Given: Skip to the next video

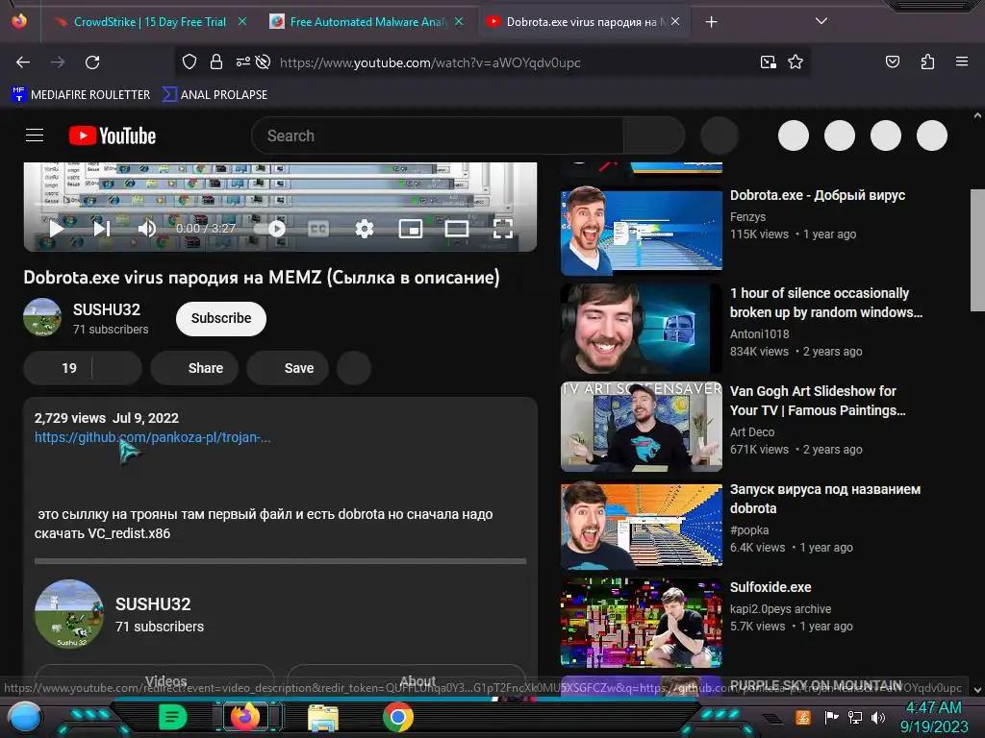Looking at the screenshot, I should click(x=102, y=229).
